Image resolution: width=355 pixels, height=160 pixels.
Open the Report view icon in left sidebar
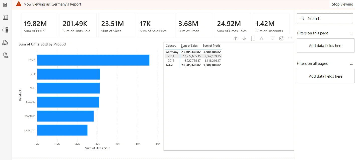coord(5,5)
